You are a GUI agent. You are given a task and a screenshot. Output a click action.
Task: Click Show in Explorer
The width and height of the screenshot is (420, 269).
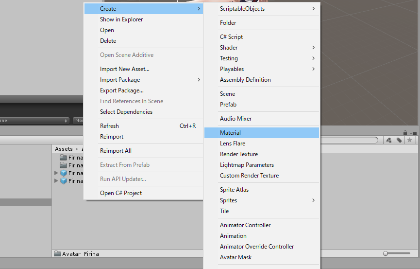coord(121,19)
